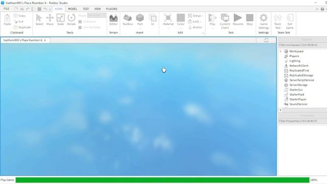Choose the Select arrow tool
This screenshot has width=327, height=184.
(39, 19)
